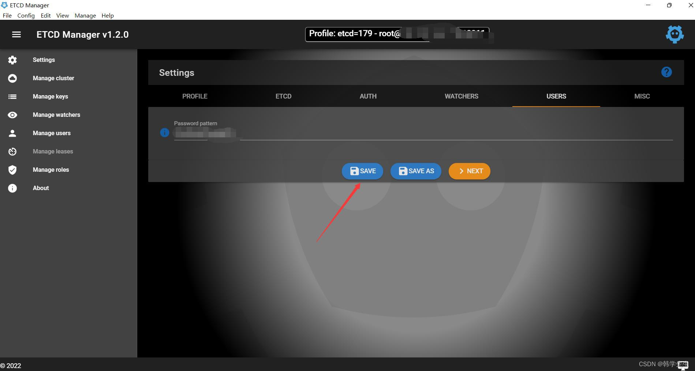695x371 pixels.
Task: Click the Password pattern info icon
Action: click(165, 133)
